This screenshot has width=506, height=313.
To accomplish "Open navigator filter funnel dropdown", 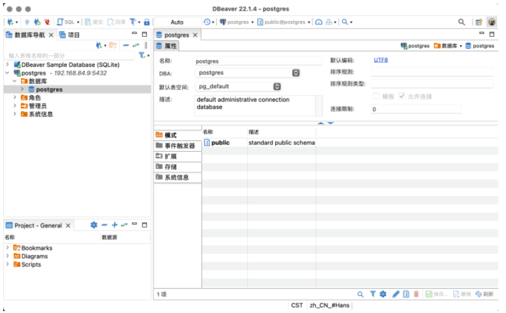I will coord(144,55).
